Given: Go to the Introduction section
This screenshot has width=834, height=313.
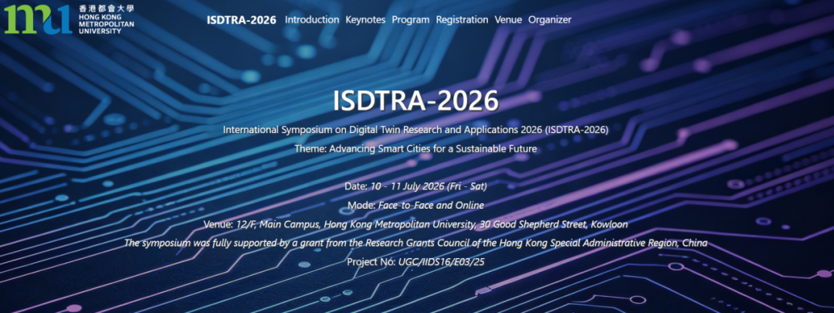Looking at the screenshot, I should point(312,19).
